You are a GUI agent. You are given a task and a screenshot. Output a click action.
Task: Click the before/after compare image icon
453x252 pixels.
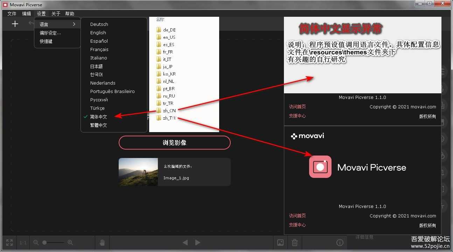pos(280,243)
